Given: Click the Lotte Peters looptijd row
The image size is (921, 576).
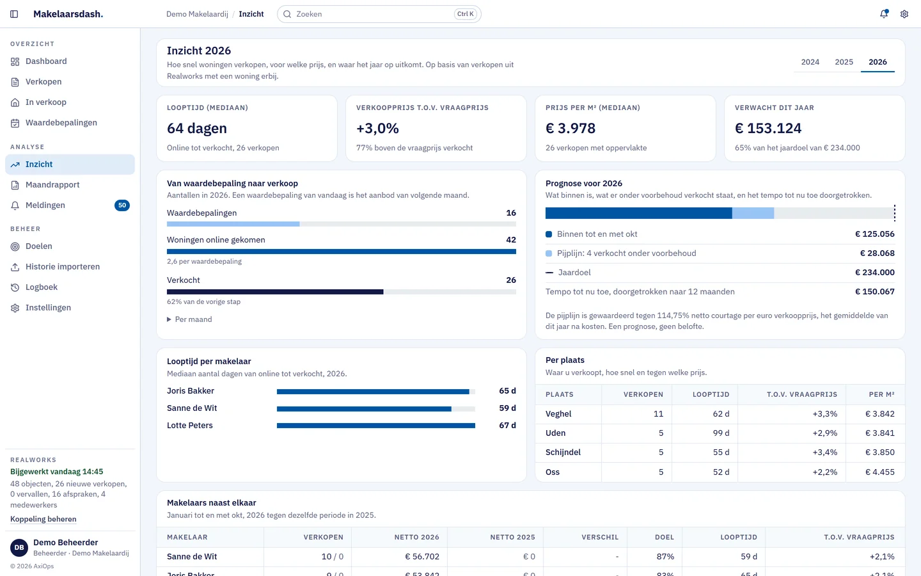Looking at the screenshot, I should (x=342, y=426).
